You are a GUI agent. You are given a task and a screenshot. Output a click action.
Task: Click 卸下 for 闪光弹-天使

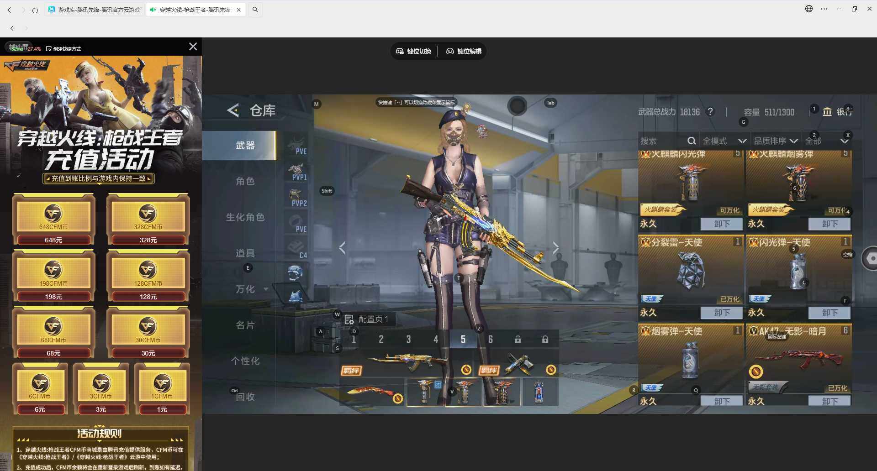click(829, 313)
